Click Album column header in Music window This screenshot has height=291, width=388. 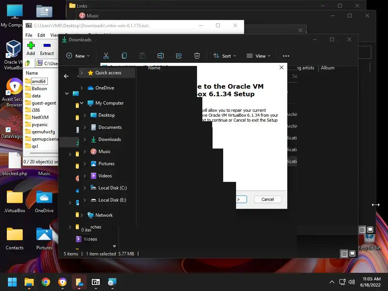point(328,68)
